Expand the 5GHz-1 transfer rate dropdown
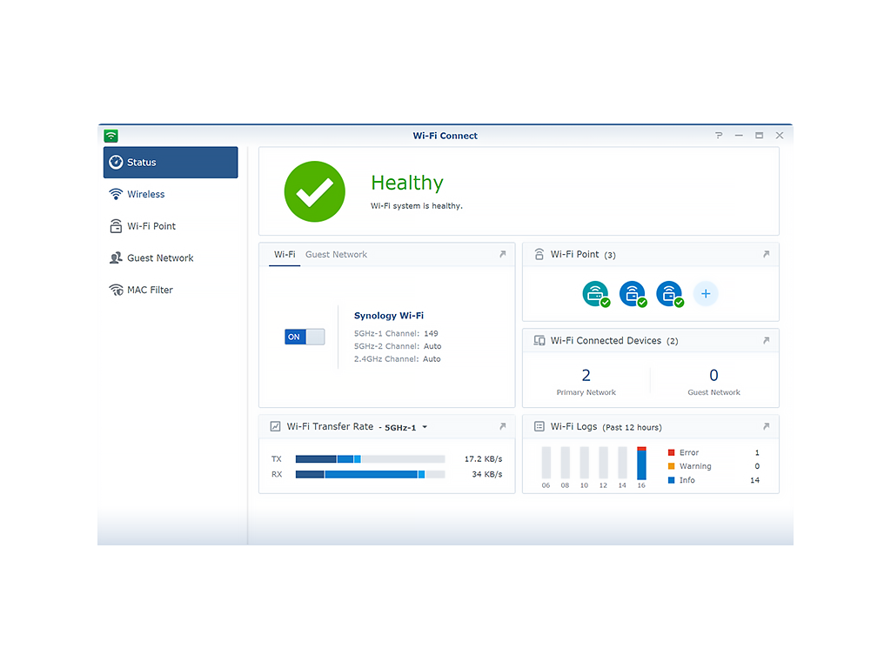 (x=405, y=427)
